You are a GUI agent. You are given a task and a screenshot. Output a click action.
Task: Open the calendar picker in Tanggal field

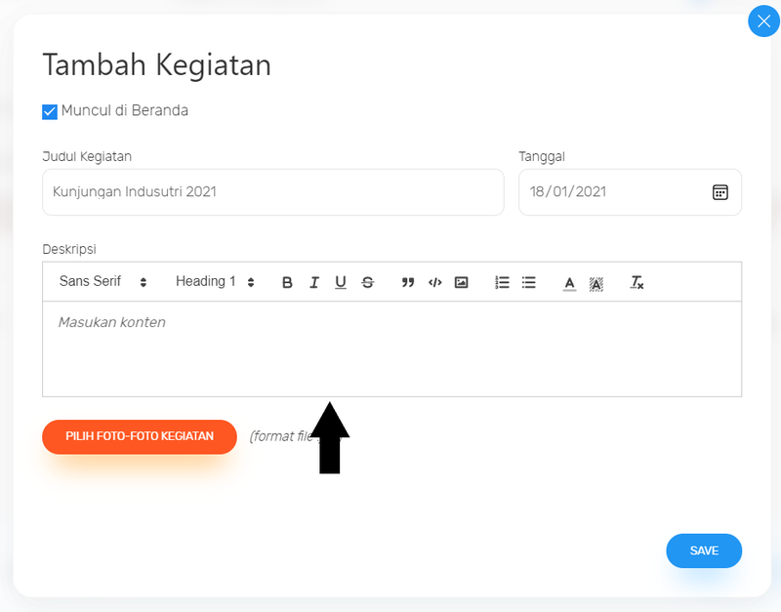pos(719,192)
